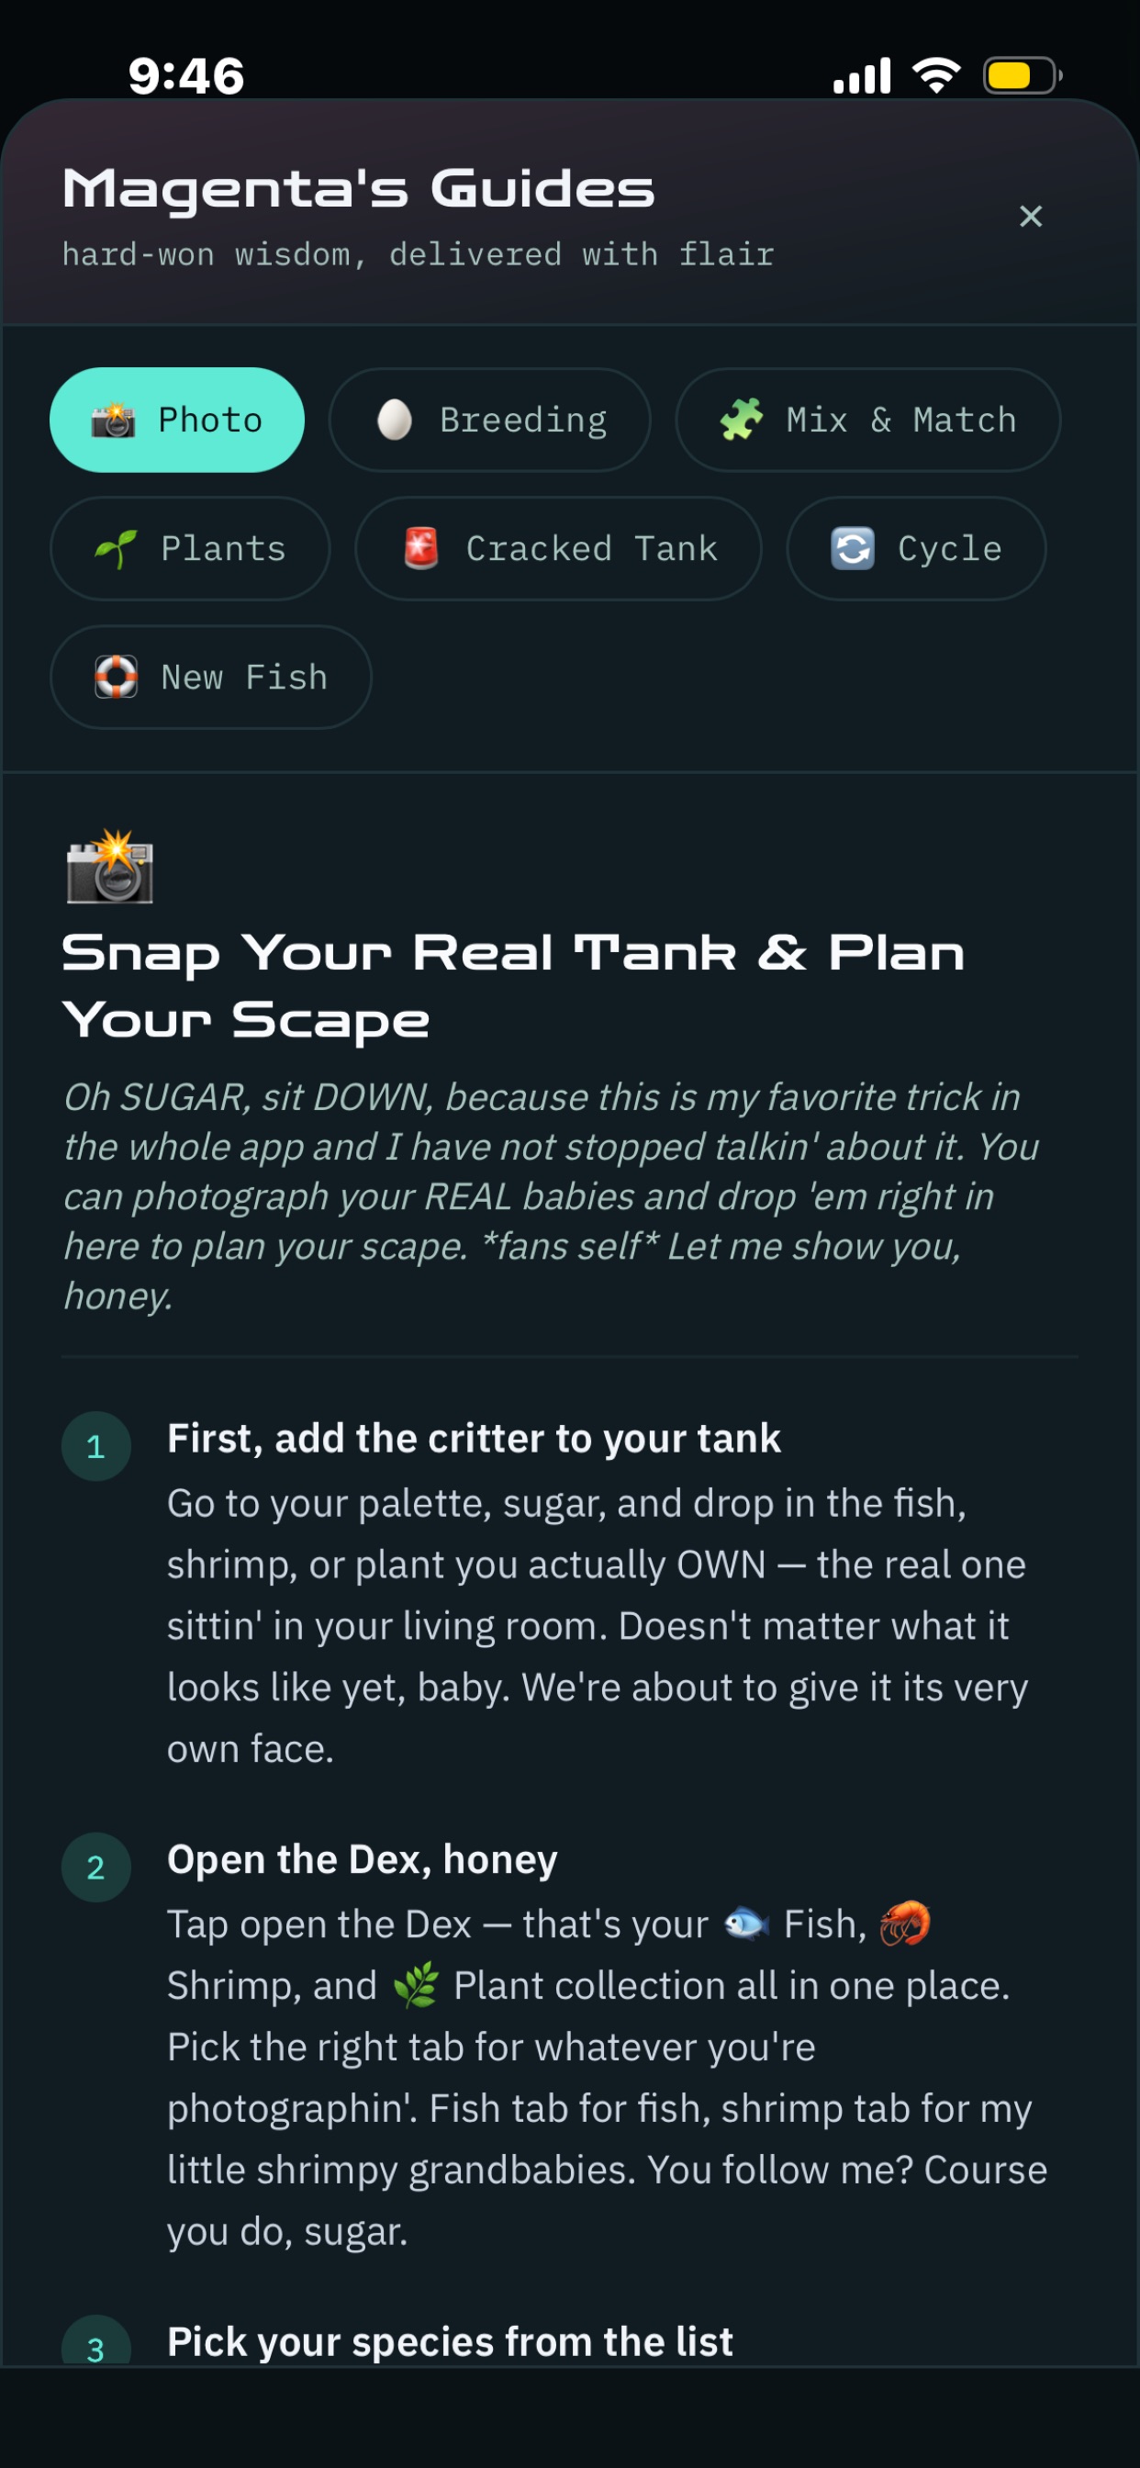Open the Plants guide tab
This screenshot has width=1140, height=2468.
[x=190, y=548]
